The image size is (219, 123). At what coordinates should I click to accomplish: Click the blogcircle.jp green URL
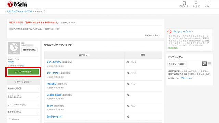[173, 48]
